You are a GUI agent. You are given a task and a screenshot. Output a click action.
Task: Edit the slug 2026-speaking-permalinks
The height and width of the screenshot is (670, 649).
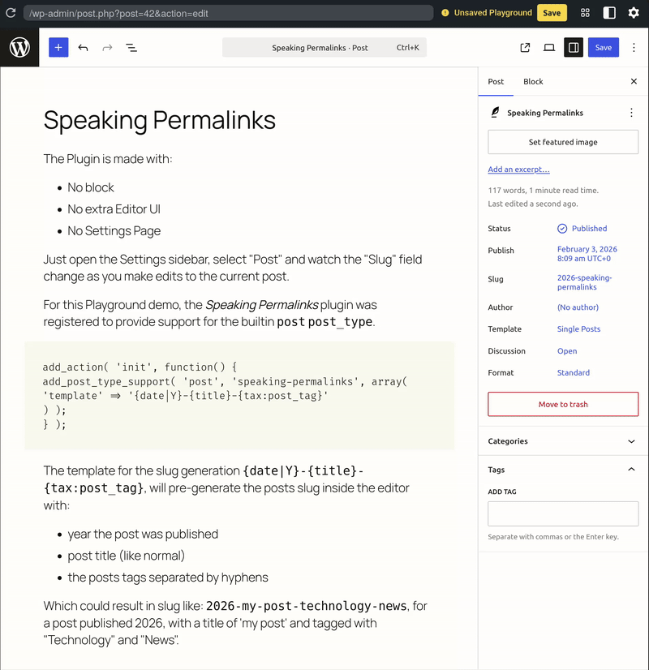point(584,282)
